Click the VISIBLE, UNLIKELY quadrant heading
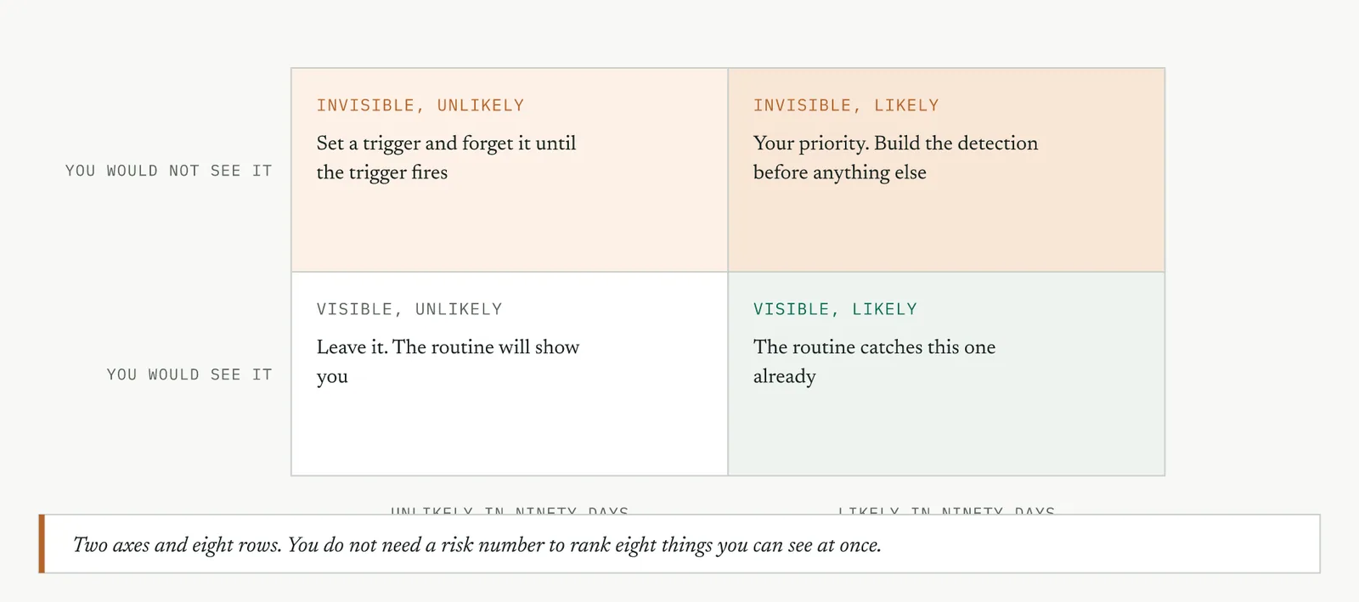Screen dimensions: 1359x602 [409, 309]
